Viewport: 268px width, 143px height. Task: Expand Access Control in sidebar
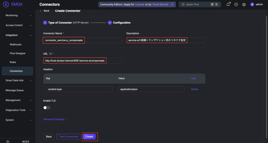point(18,25)
